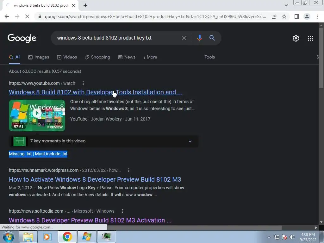Click the padlock site info icon
Image resolution: width=324 pixels, height=243 pixels.
(x=40, y=16)
